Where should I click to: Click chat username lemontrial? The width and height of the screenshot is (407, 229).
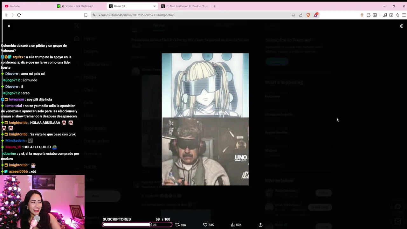coord(13,106)
